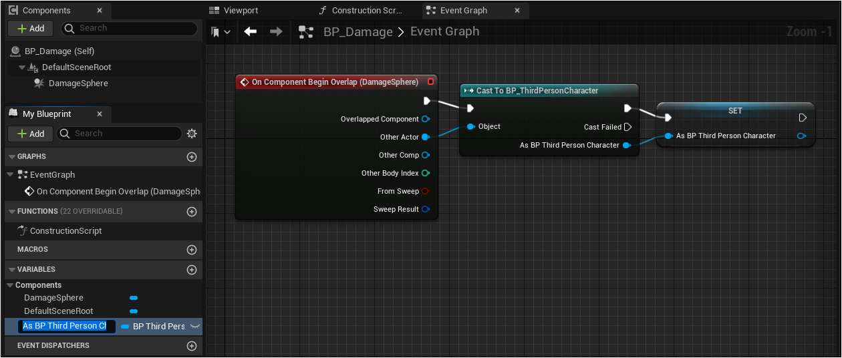Click the forward navigation arrow in graph toolbar

click(x=276, y=31)
